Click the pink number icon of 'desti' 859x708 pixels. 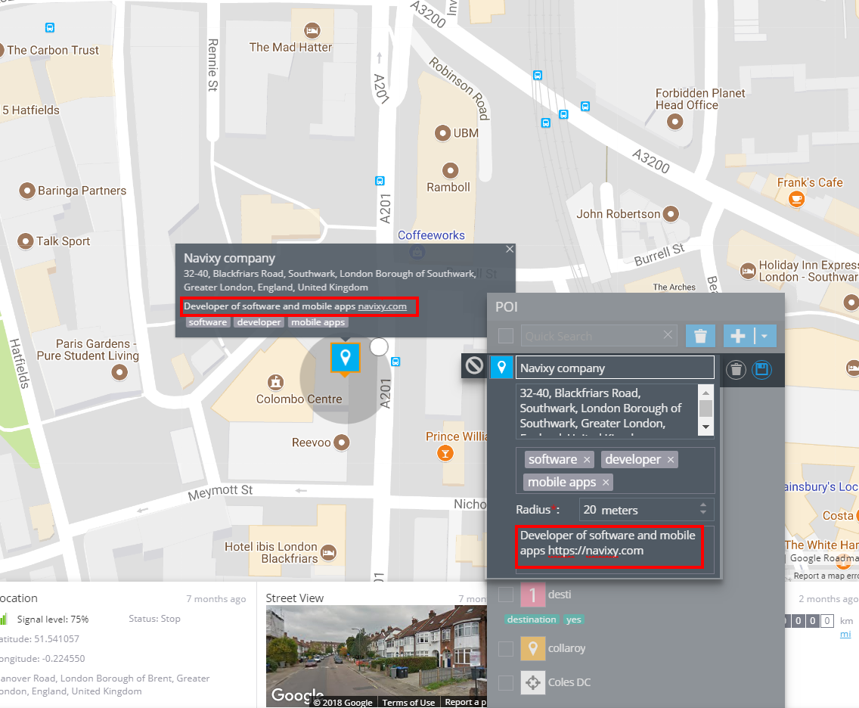coord(532,595)
